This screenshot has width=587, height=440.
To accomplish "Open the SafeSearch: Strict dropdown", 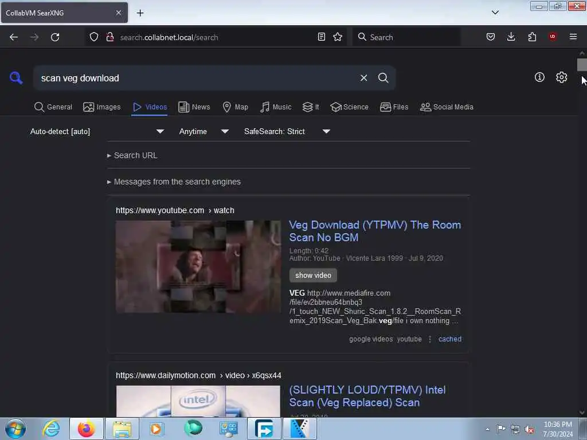I will [287, 131].
